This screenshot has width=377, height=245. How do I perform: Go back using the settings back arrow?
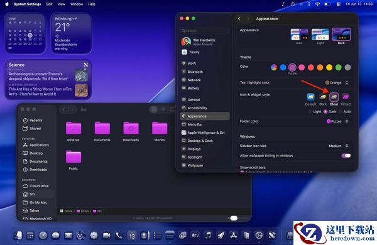click(239, 18)
